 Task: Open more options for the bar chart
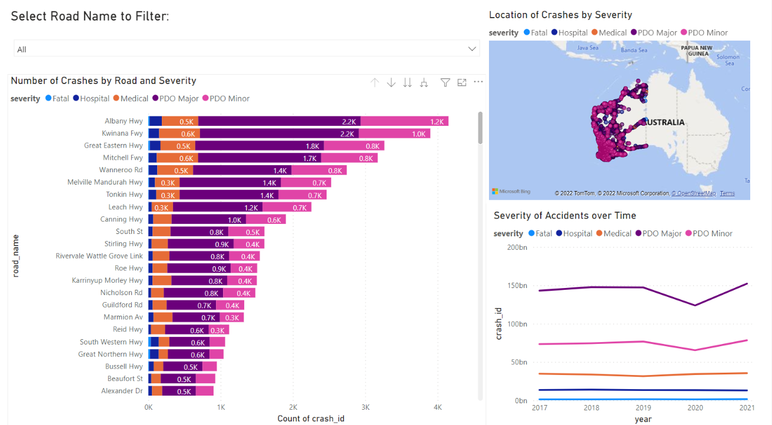(x=478, y=82)
